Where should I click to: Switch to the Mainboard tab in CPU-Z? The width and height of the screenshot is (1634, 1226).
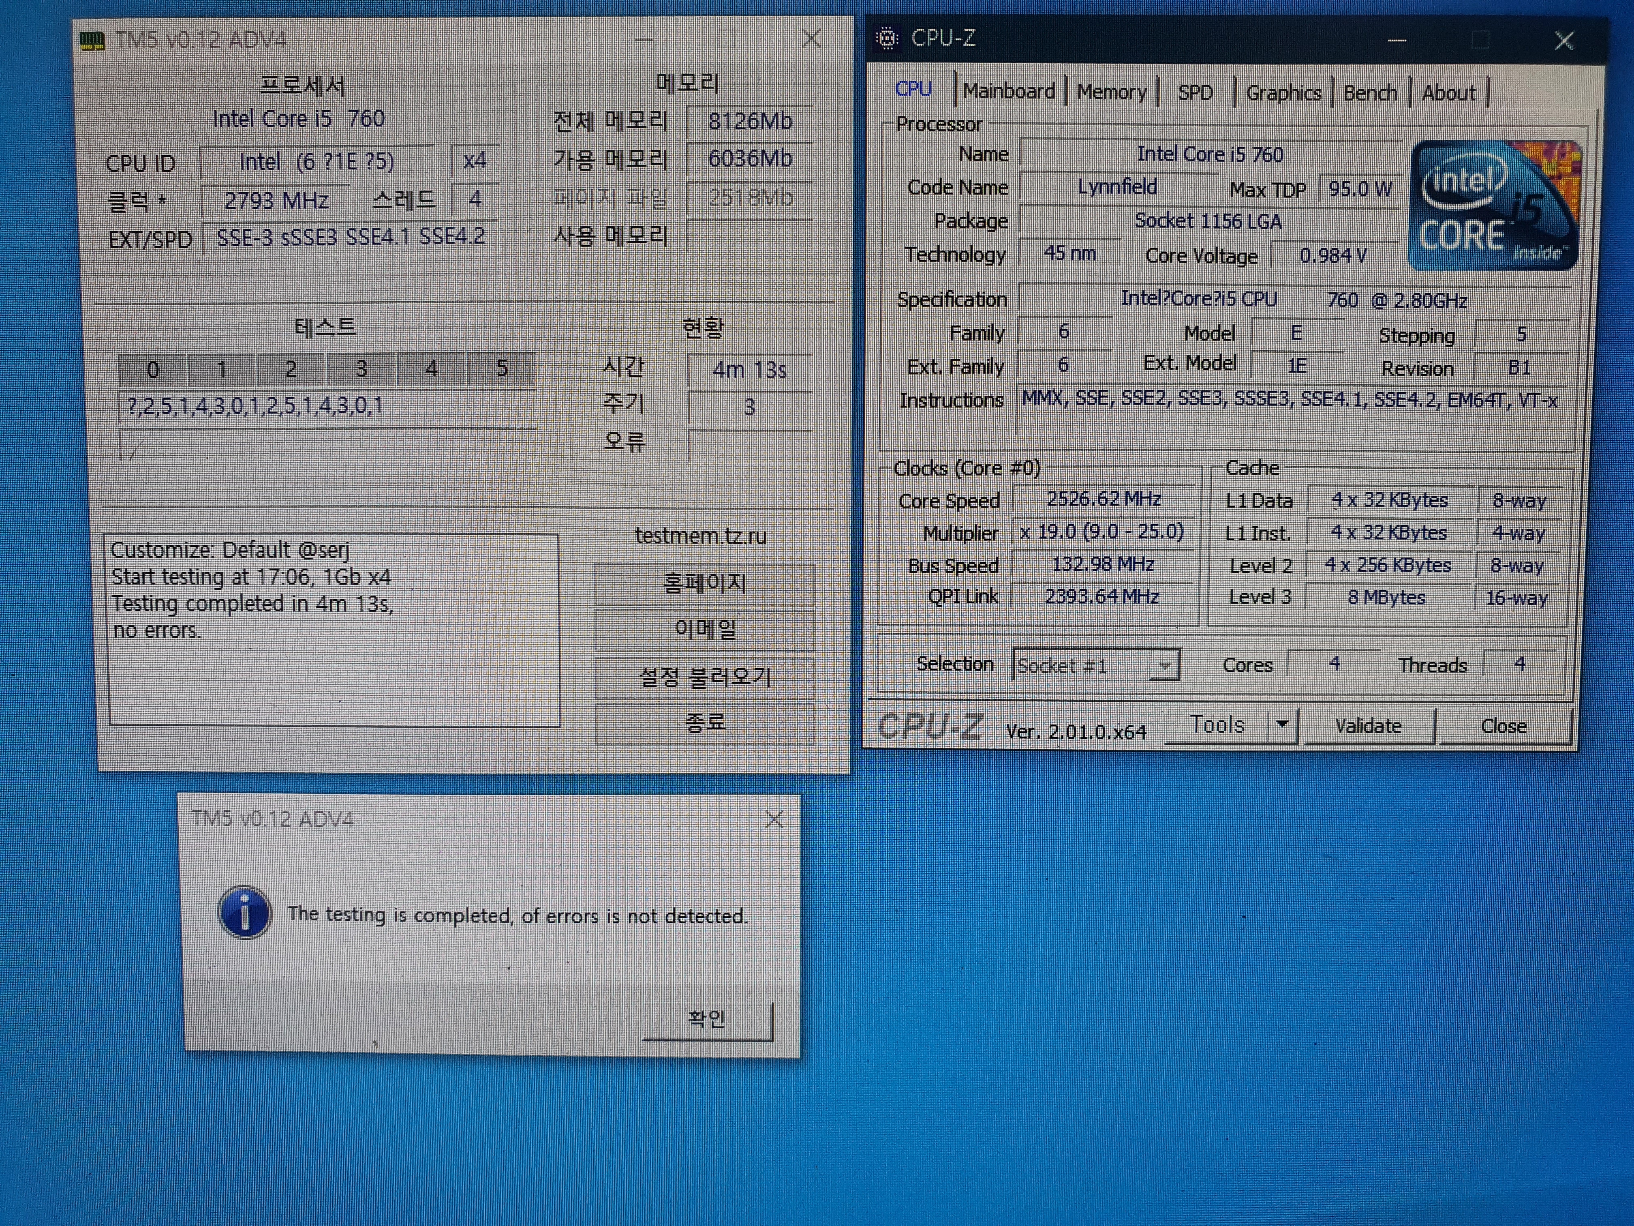pyautogui.click(x=1009, y=92)
